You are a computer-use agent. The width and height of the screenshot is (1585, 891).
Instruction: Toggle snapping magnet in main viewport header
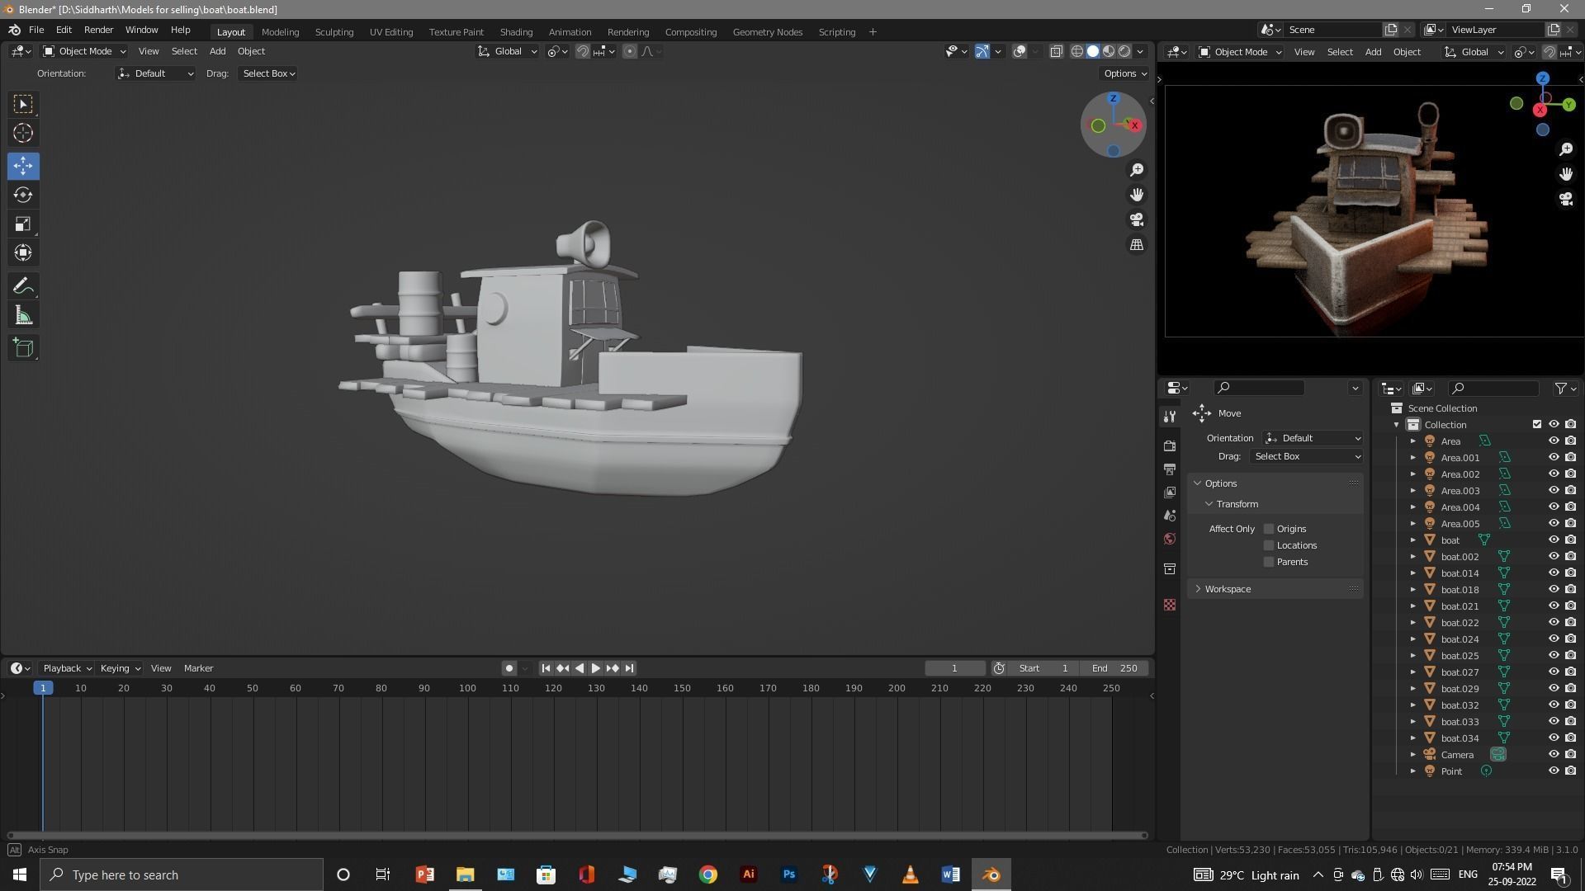coord(582,51)
